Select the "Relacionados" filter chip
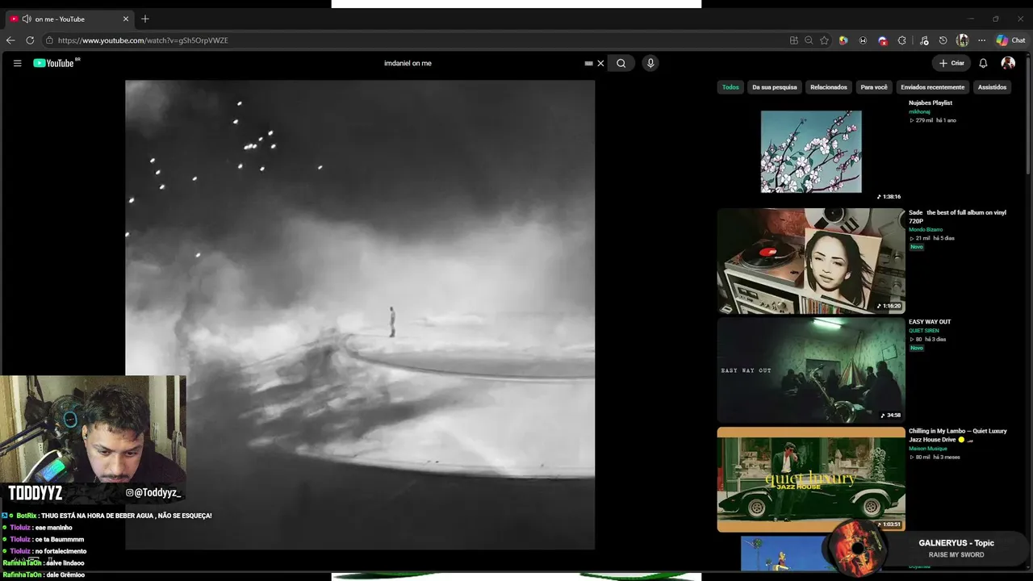 point(829,87)
